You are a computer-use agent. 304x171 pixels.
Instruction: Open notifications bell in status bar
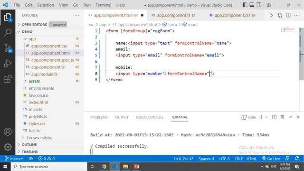pos(296,159)
